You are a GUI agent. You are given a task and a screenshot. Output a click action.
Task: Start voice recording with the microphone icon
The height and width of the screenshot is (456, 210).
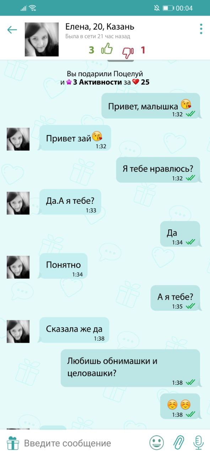(x=198, y=443)
